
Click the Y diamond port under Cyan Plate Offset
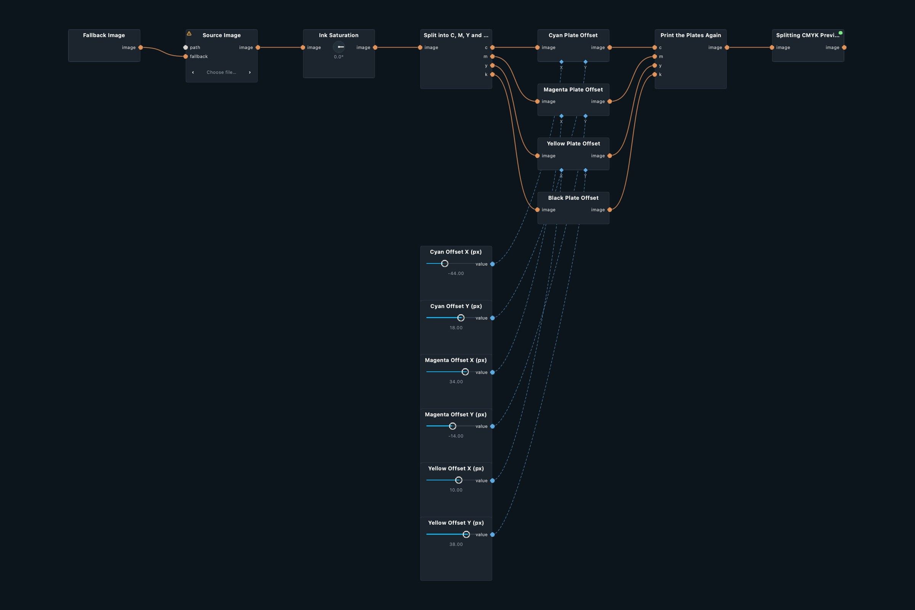point(586,62)
